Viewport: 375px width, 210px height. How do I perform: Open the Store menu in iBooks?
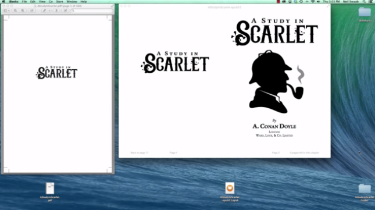[x=59, y=2]
